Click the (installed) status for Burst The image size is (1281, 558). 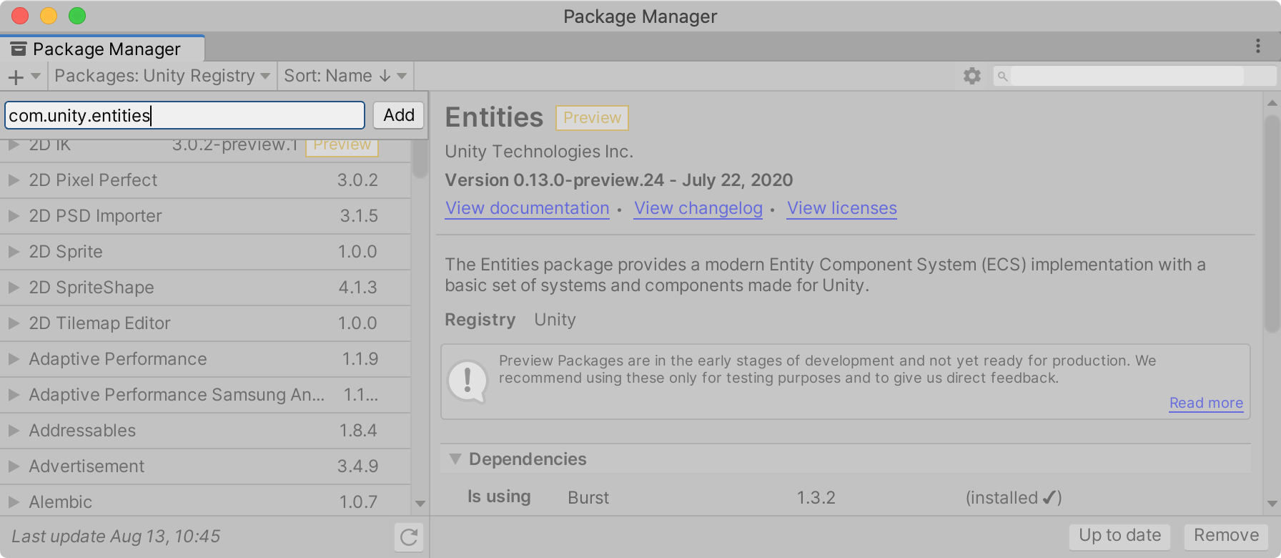[1014, 498]
